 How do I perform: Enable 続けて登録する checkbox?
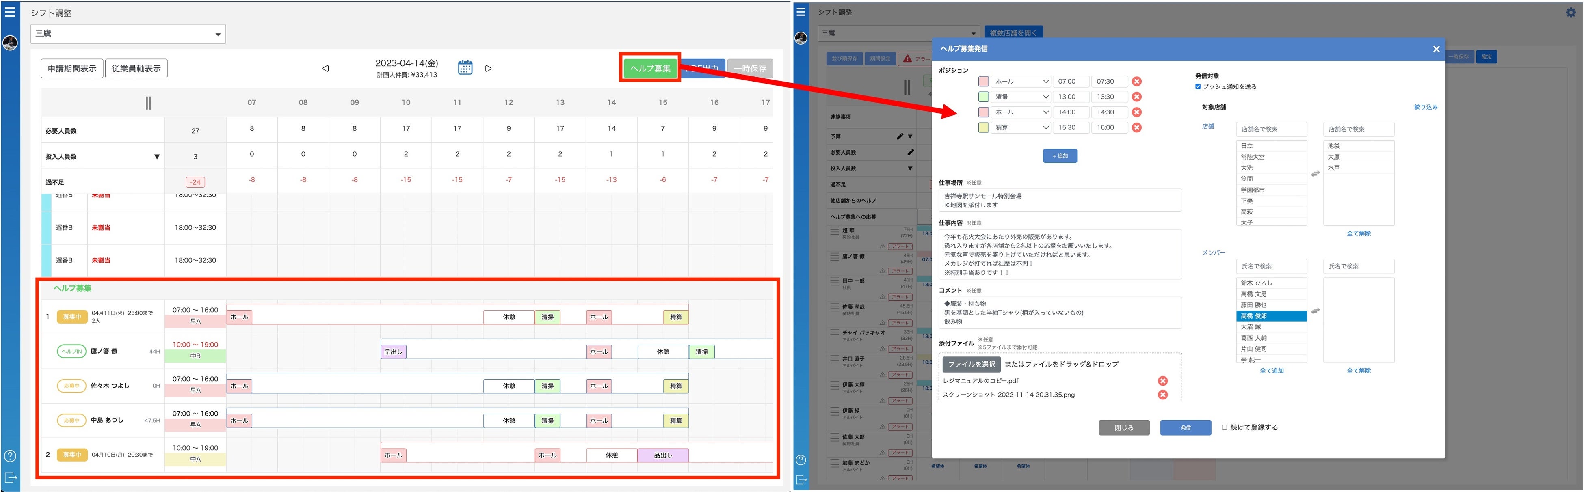point(1224,427)
